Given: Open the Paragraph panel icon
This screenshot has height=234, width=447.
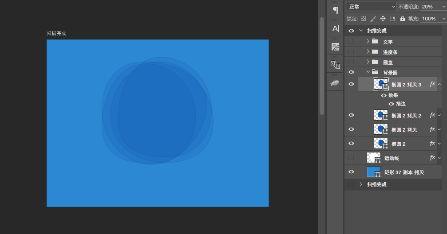Looking at the screenshot, I should pos(335,10).
